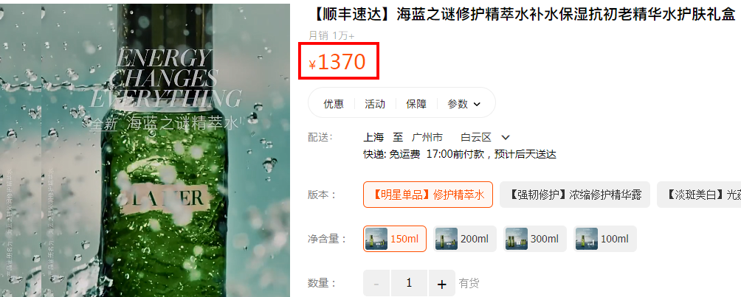
Task: Expand the 参数 dropdown chevron
Action: click(476, 105)
